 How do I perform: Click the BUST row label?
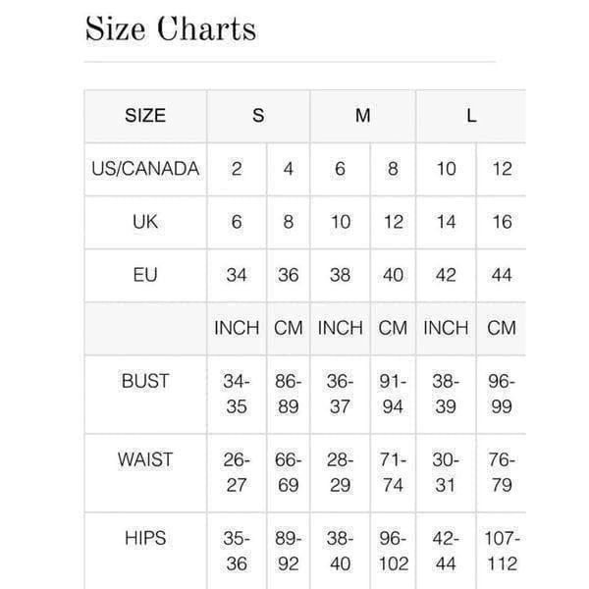tap(145, 381)
